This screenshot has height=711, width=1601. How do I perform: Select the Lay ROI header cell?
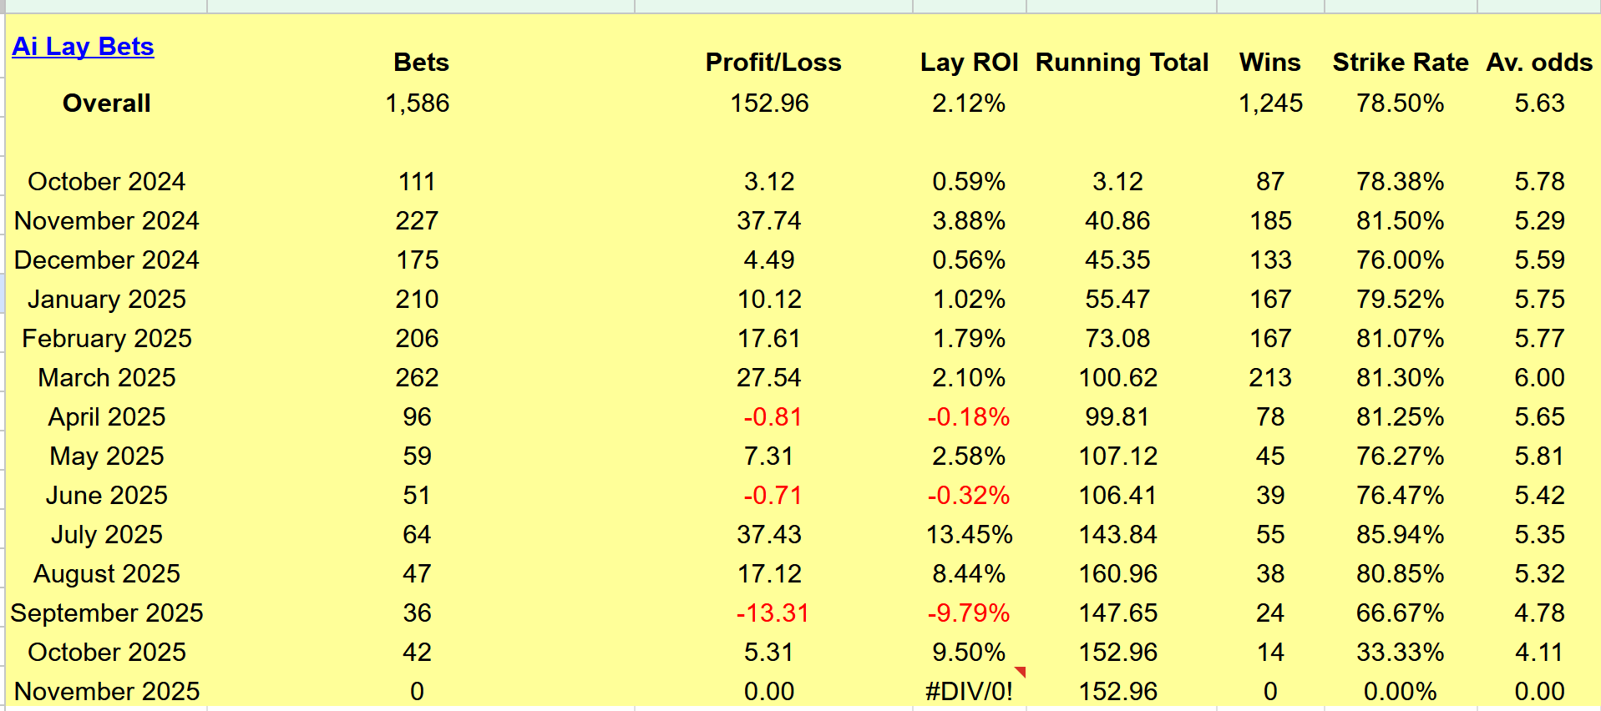pyautogui.click(x=969, y=63)
